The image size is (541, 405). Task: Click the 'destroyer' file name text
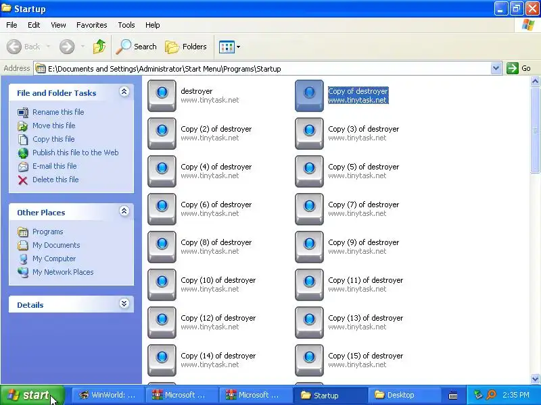[x=196, y=91]
